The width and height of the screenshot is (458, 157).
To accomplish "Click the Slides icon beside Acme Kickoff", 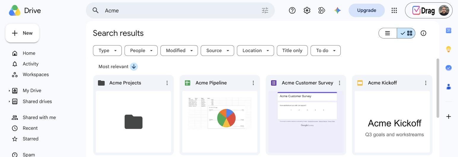I will point(360,83).
